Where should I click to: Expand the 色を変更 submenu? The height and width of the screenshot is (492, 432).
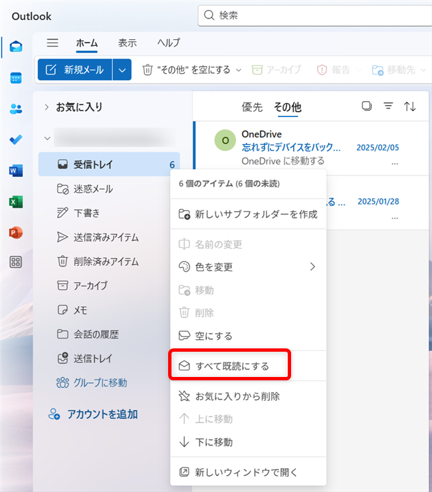coord(312,267)
